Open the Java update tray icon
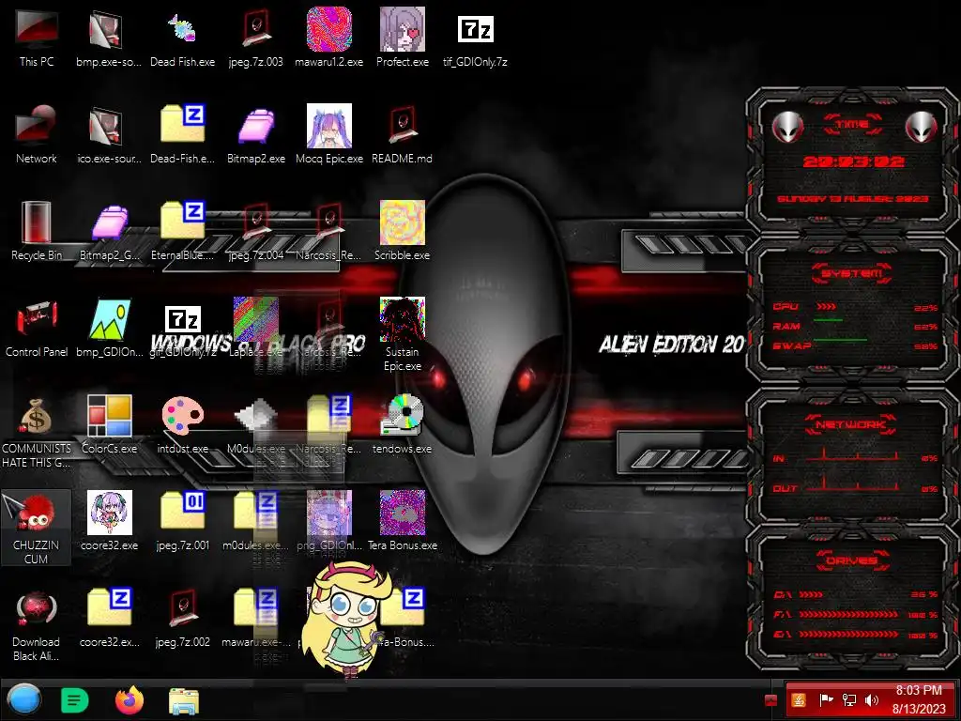 pyautogui.click(x=799, y=699)
